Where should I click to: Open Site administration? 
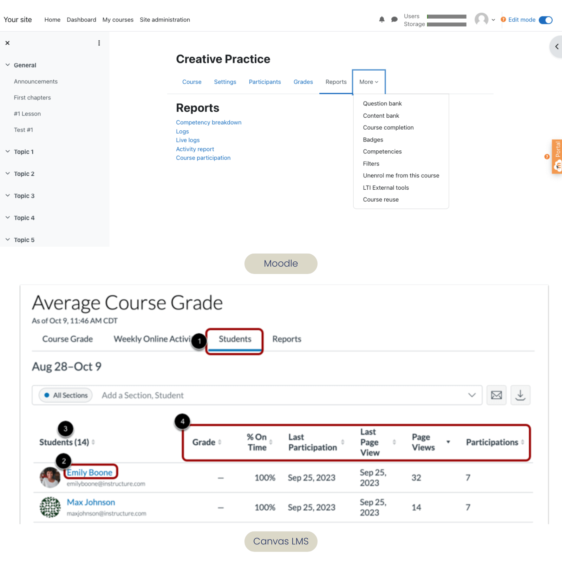tap(165, 20)
